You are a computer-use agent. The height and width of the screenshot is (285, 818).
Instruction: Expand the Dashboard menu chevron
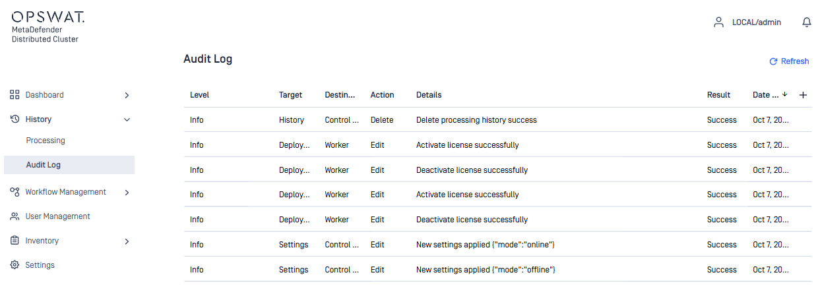pos(127,95)
